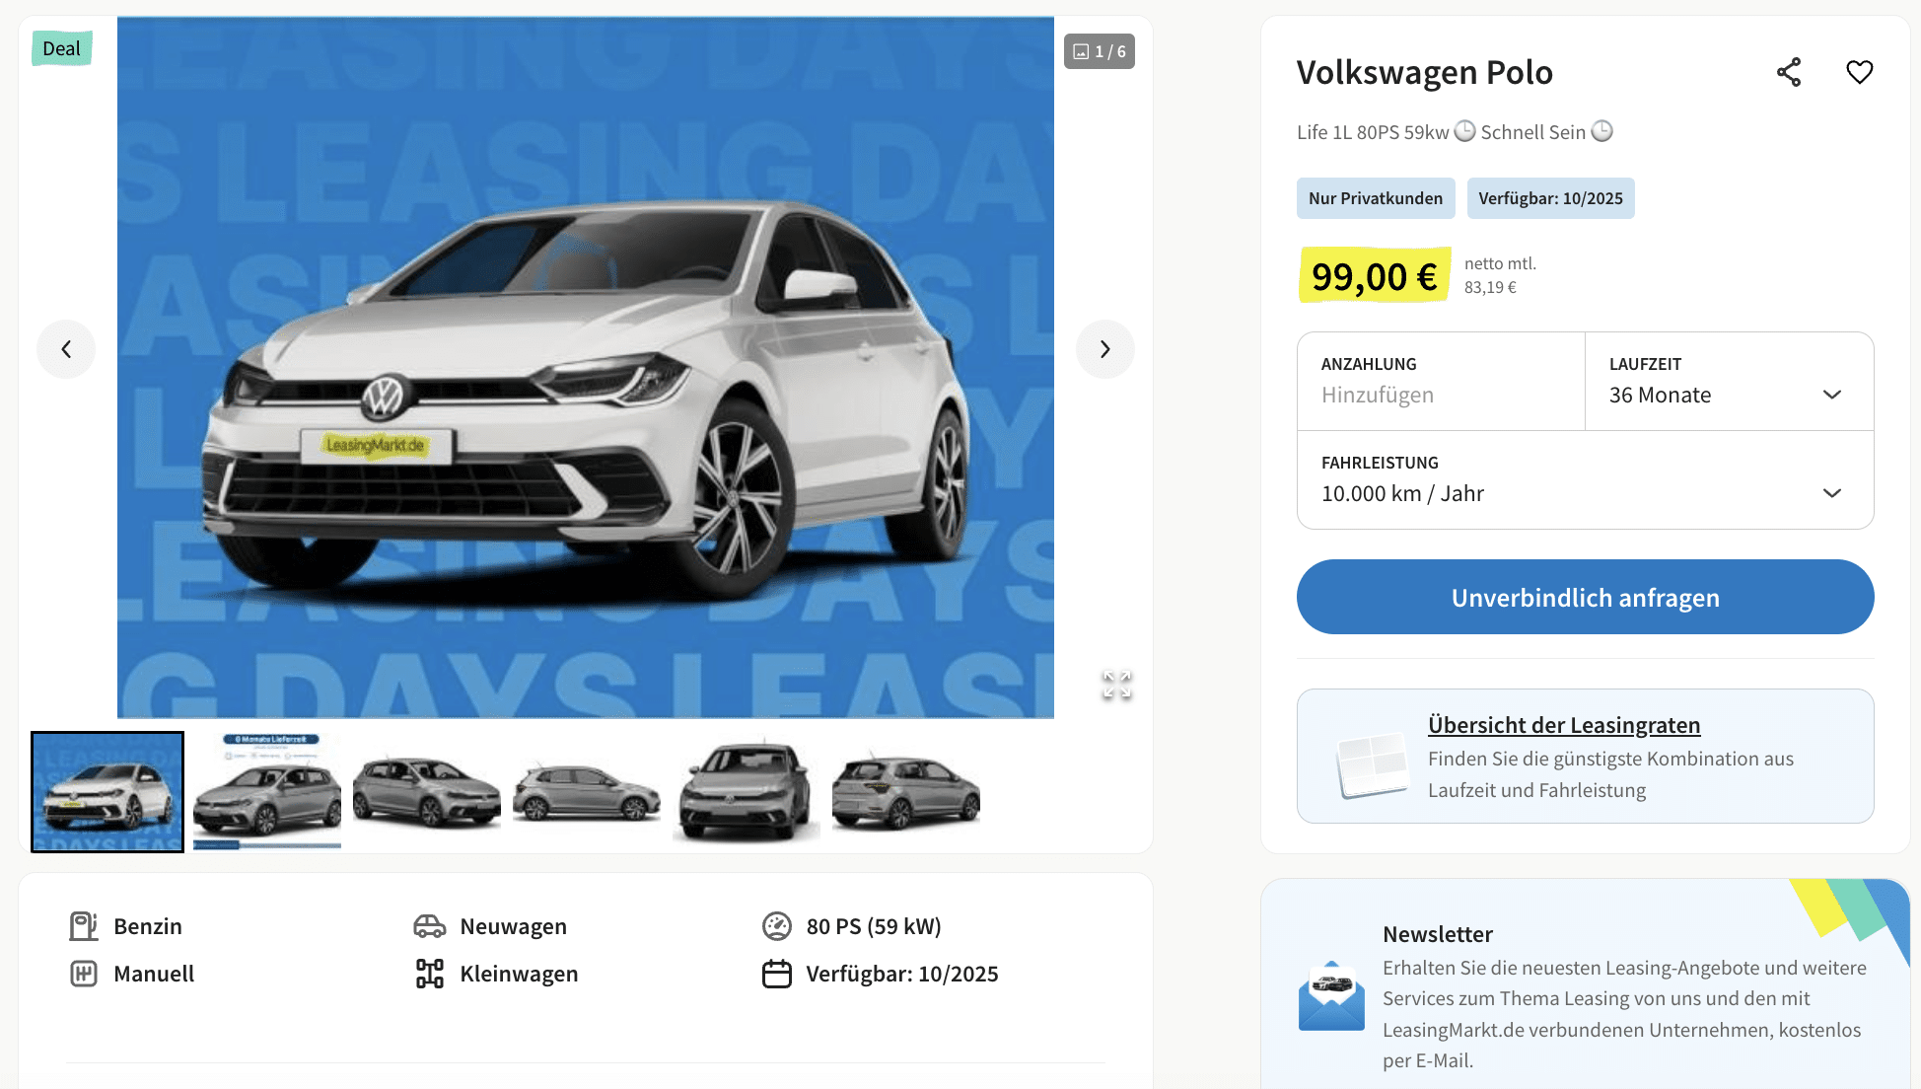Click the calendar icon beside Verfügbar 10/2025

(777, 974)
